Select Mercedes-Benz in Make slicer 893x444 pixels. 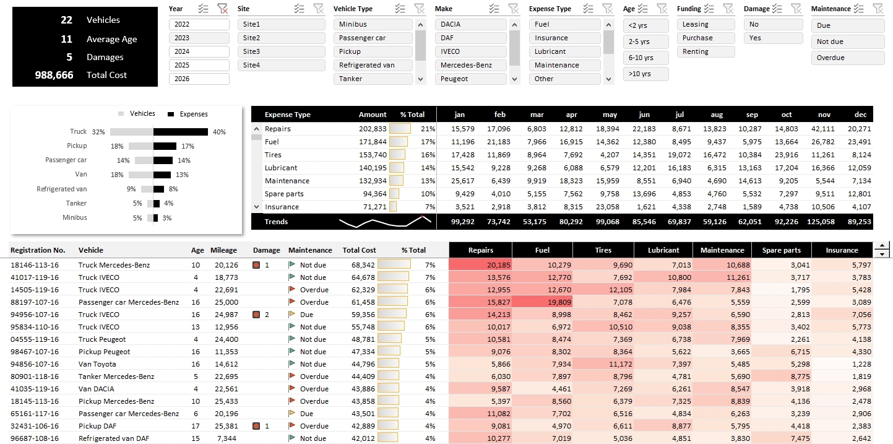click(471, 65)
